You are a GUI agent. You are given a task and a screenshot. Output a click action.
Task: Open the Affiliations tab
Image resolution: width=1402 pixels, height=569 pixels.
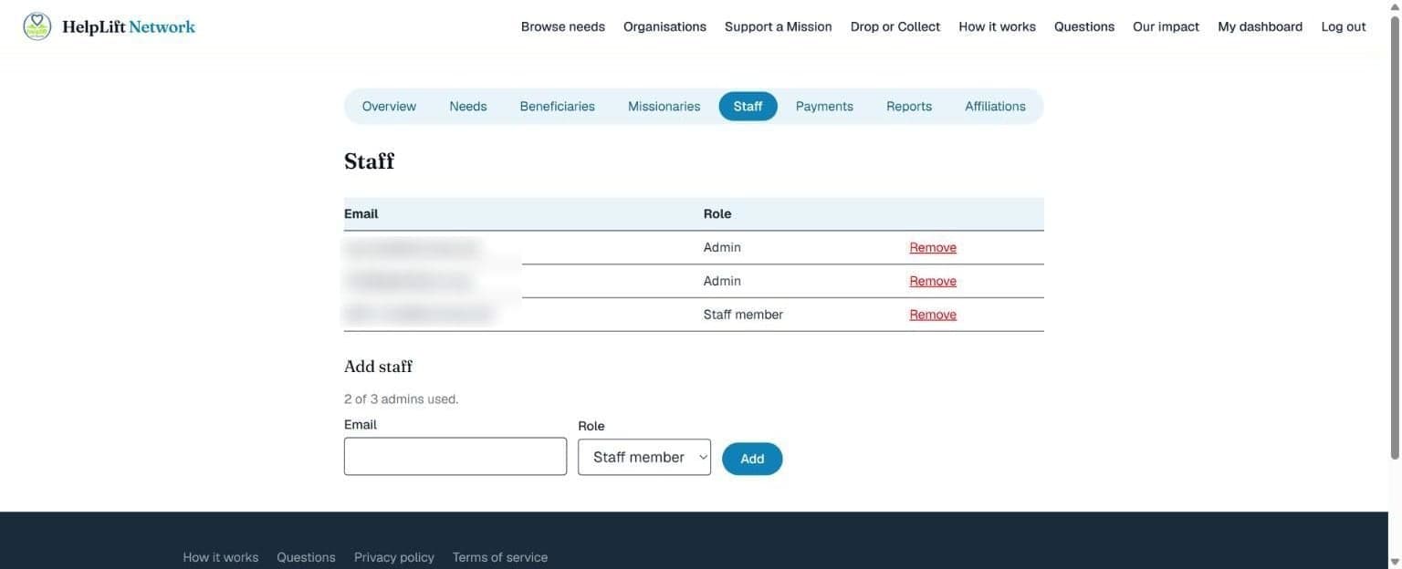point(995,107)
